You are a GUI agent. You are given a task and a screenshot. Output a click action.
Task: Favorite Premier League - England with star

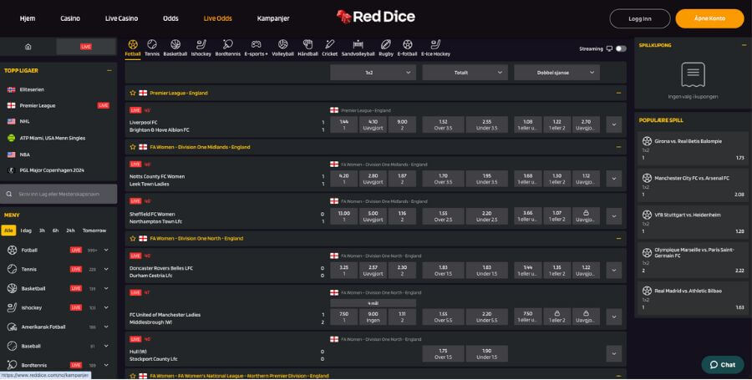(x=133, y=93)
